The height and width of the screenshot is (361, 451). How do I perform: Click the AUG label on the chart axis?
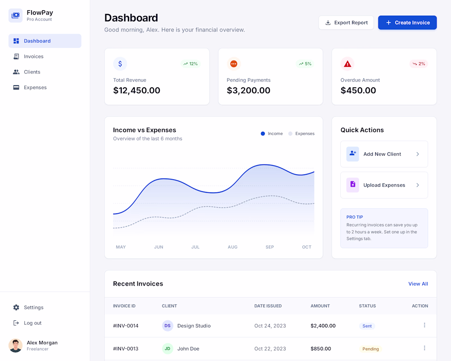(232, 247)
